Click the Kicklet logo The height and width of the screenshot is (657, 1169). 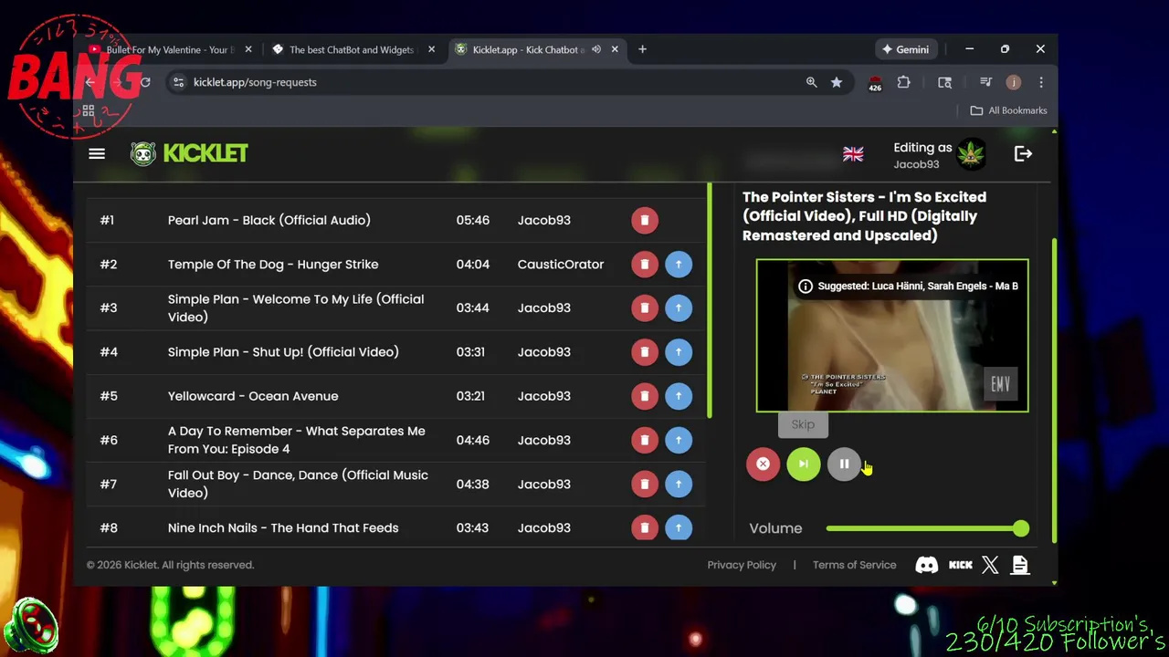point(189,153)
